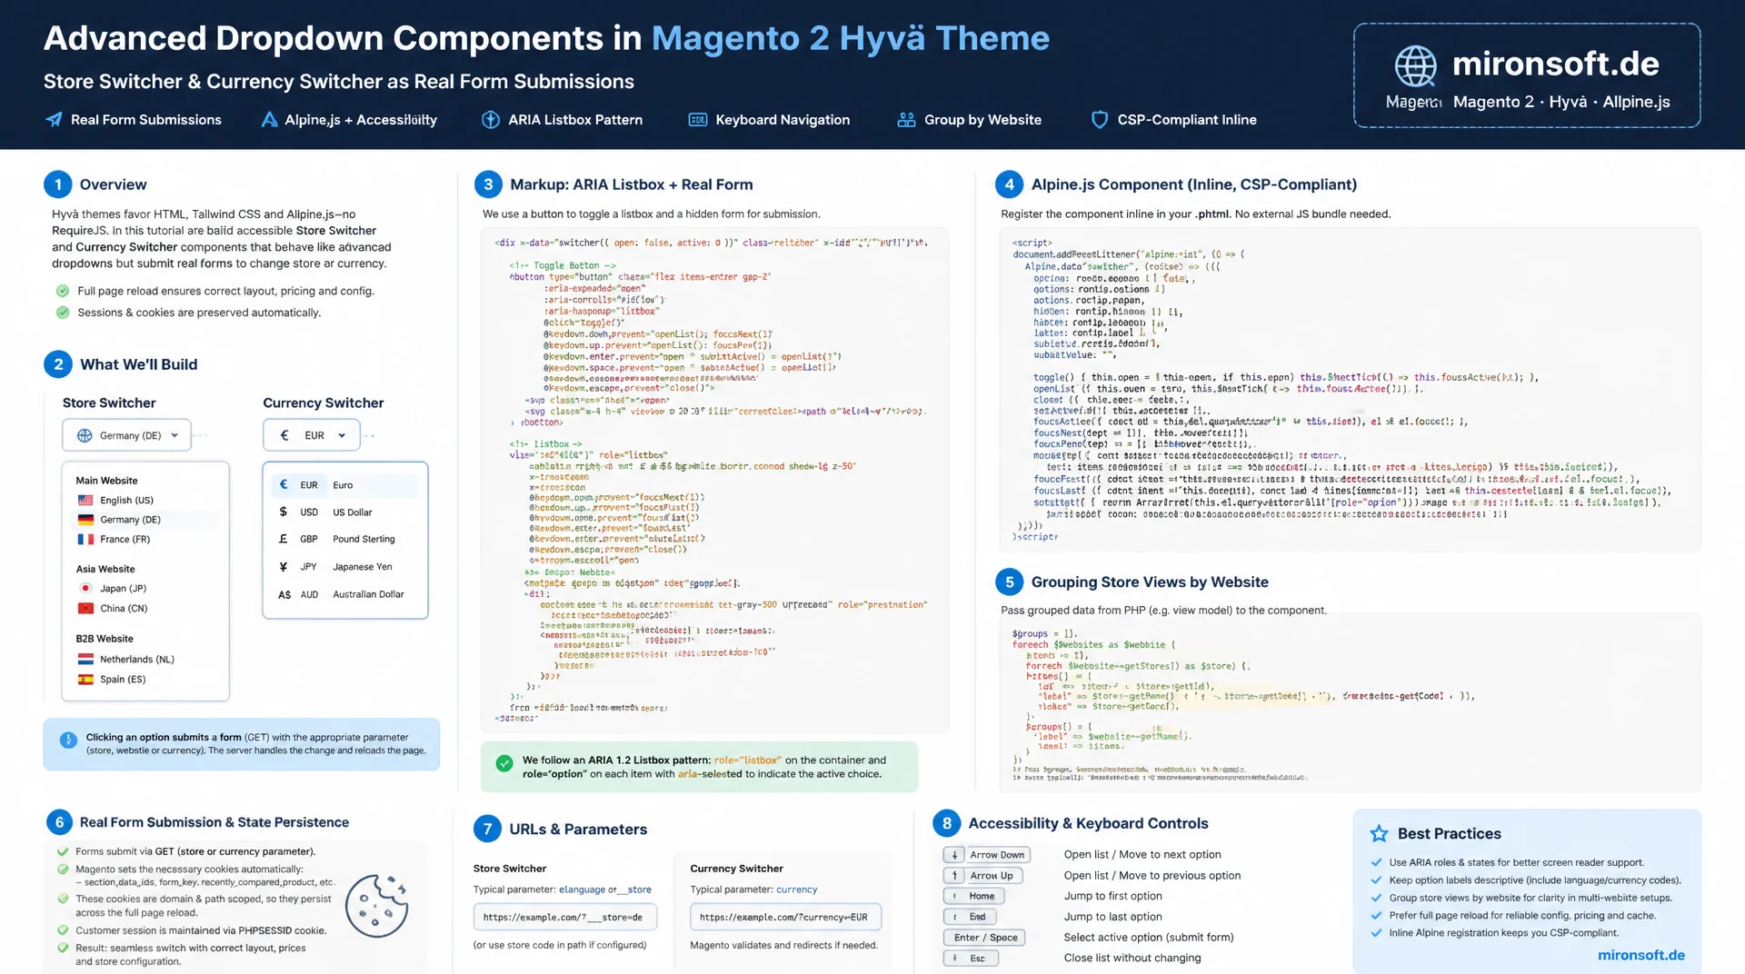Open the EUR currency switcher dropdown
The image size is (1745, 974).
[312, 435]
